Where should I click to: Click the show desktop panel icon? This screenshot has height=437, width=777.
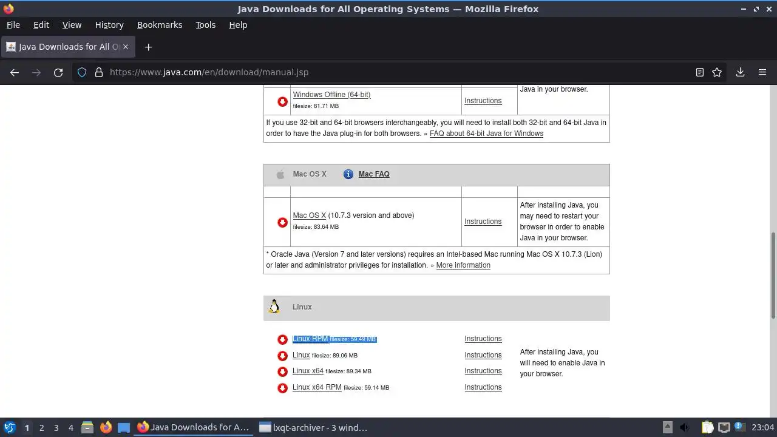coord(124,427)
